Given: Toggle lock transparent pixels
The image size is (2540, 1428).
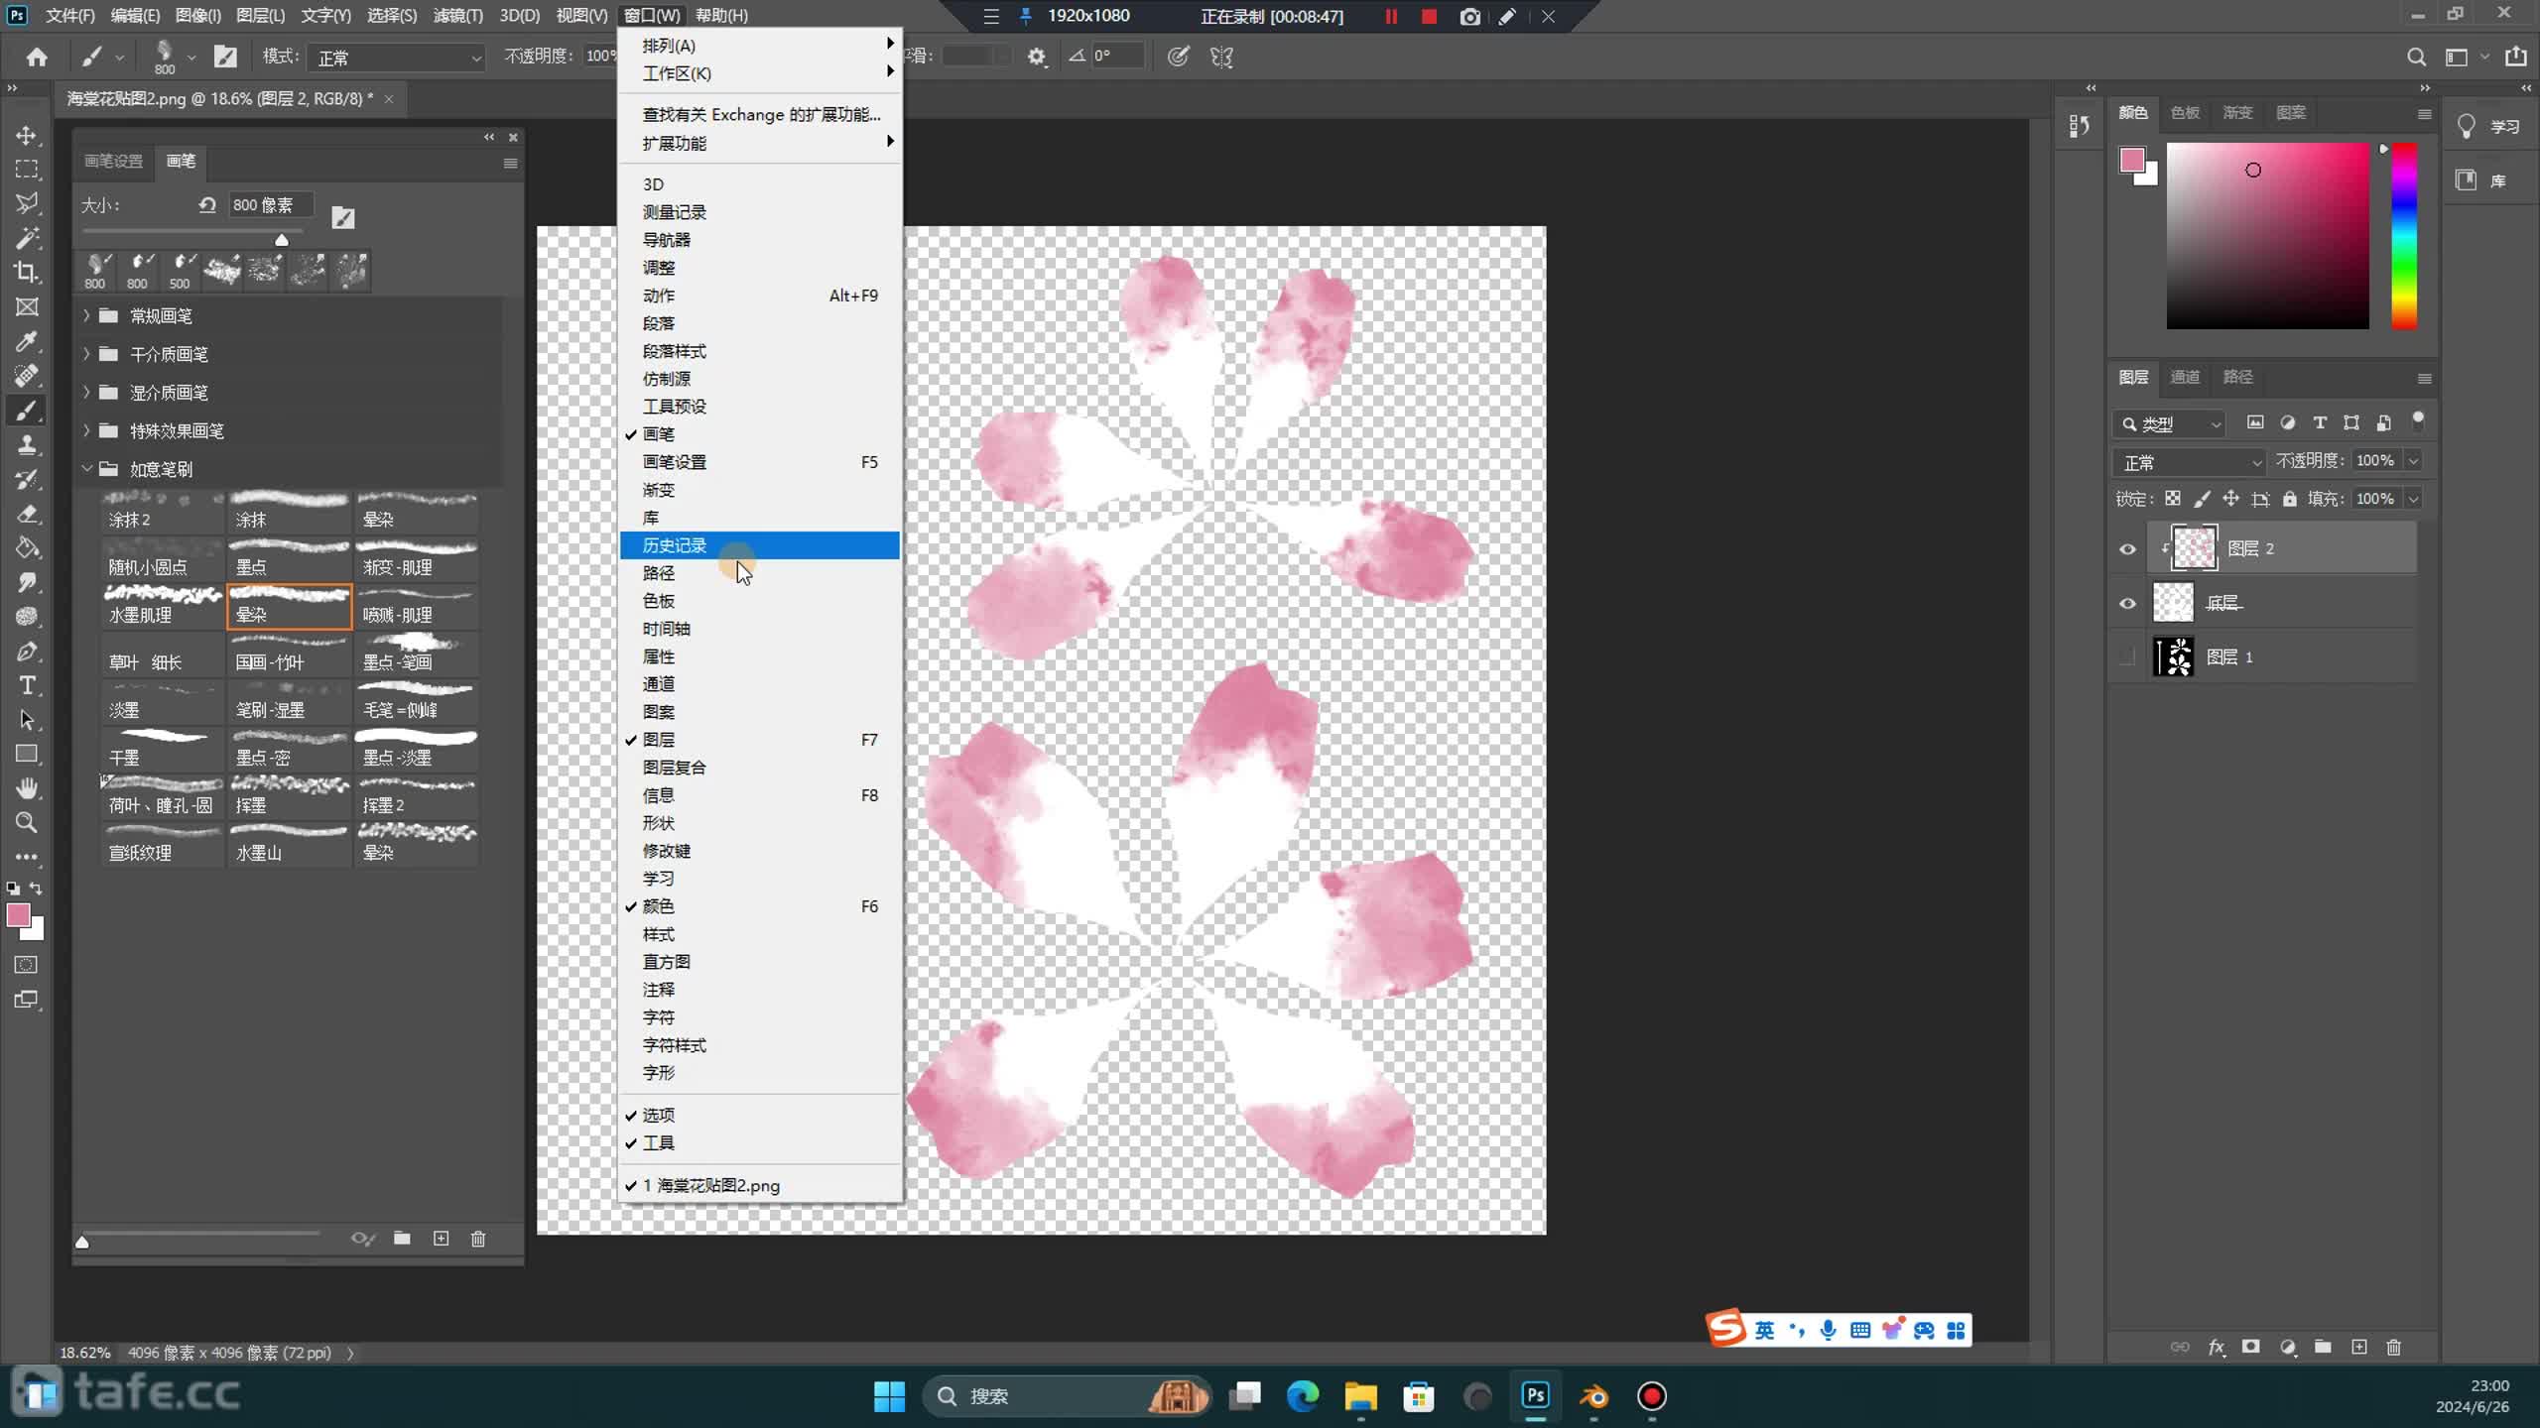Looking at the screenshot, I should point(2173,499).
